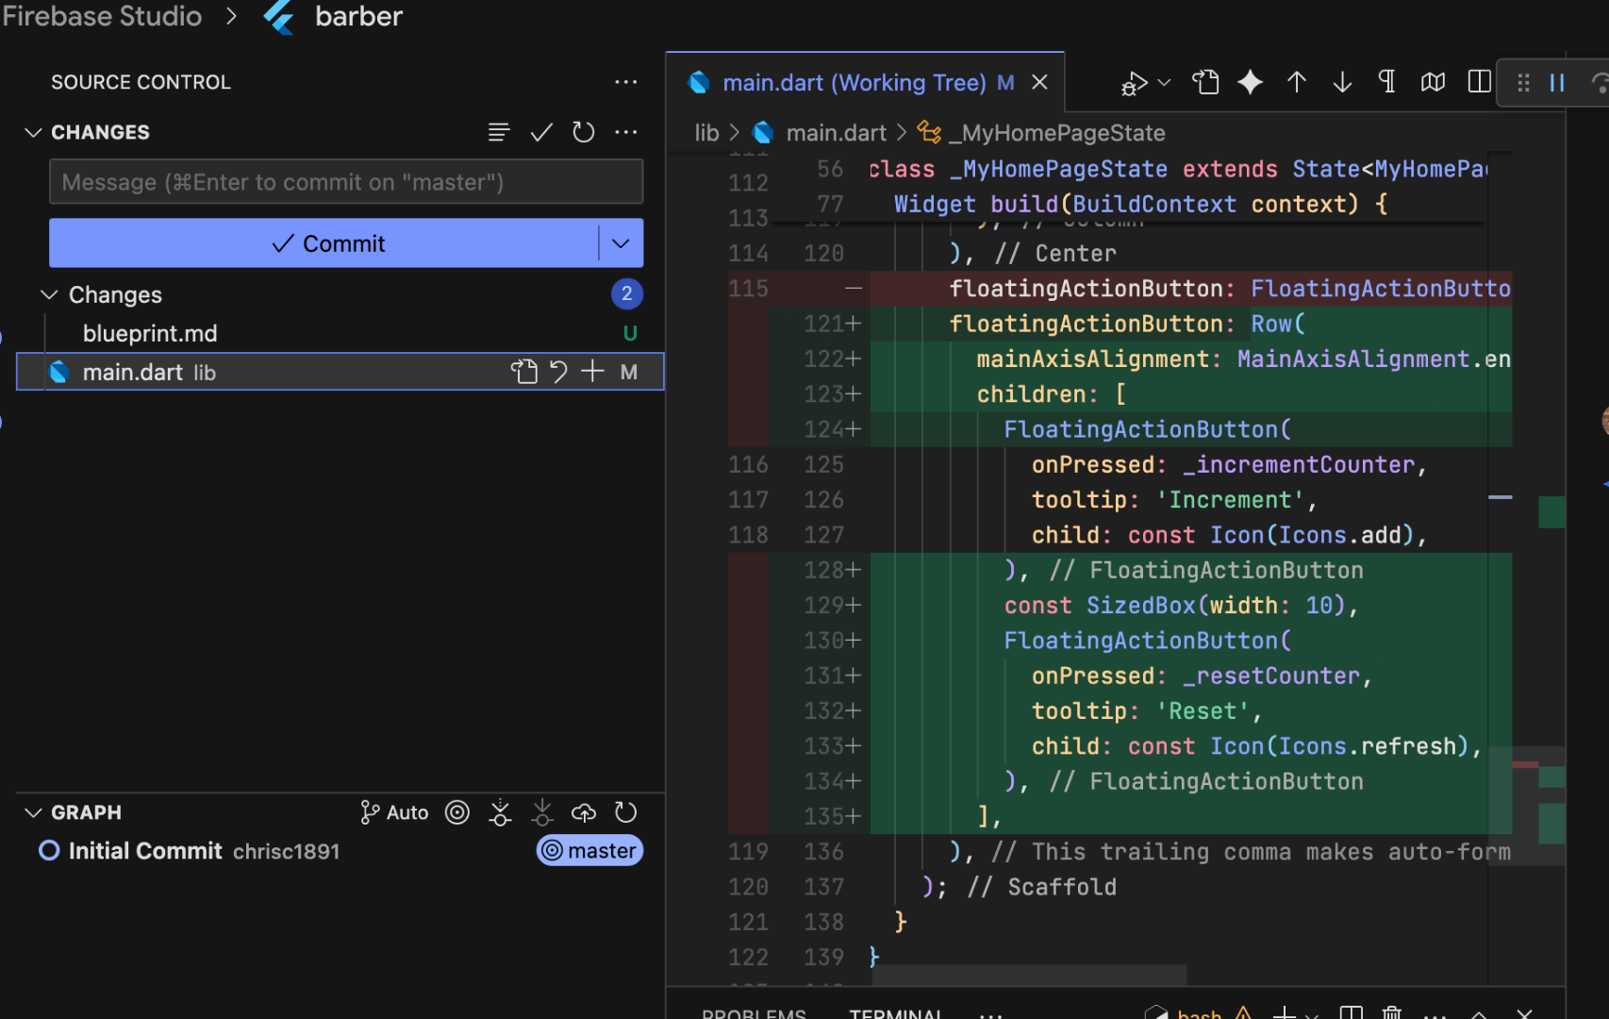Select blueprint.md in changes list
Image resolution: width=1609 pixels, height=1019 pixels.
[x=150, y=333]
